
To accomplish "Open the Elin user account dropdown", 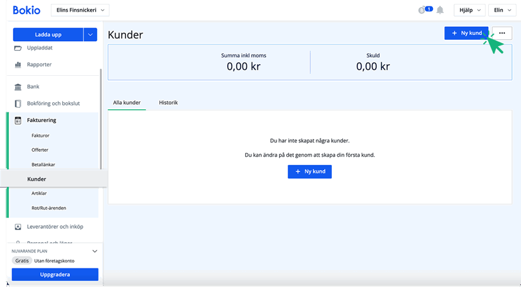I will point(502,10).
